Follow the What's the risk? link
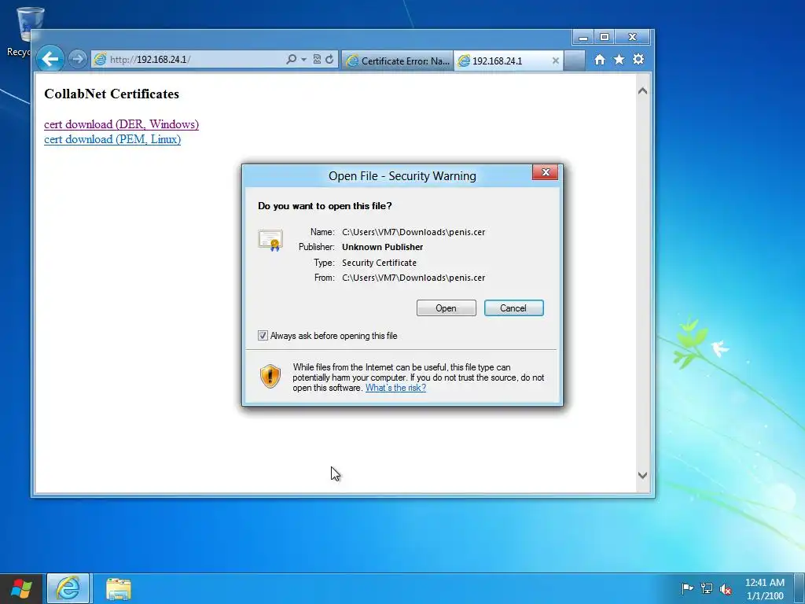 coord(395,388)
